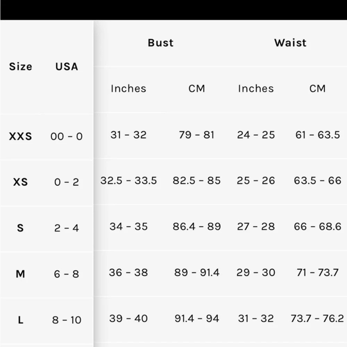
Task: Select the L size row label
Action: pyautogui.click(x=20, y=320)
